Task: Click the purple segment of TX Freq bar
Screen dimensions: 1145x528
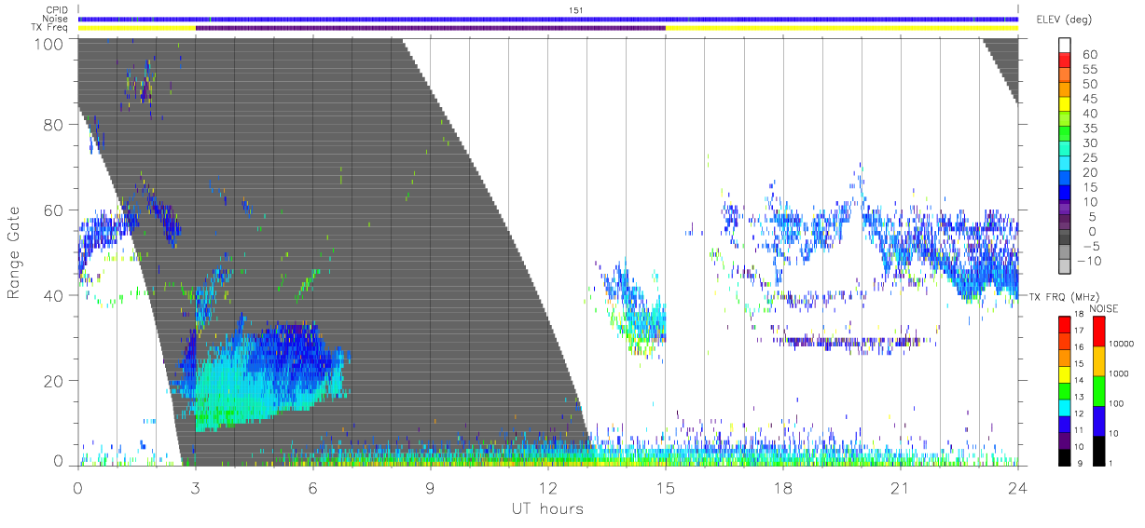Action: [x=431, y=28]
